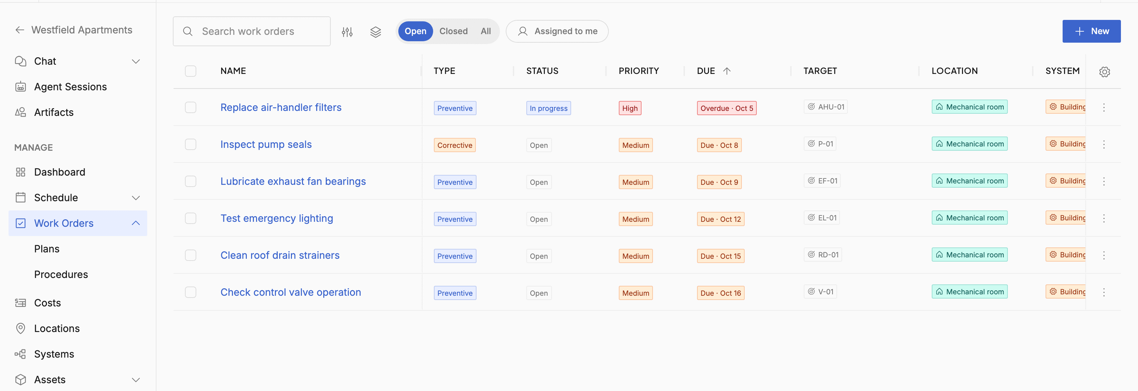Click the New work order button
The height and width of the screenshot is (391, 1138).
1091,31
